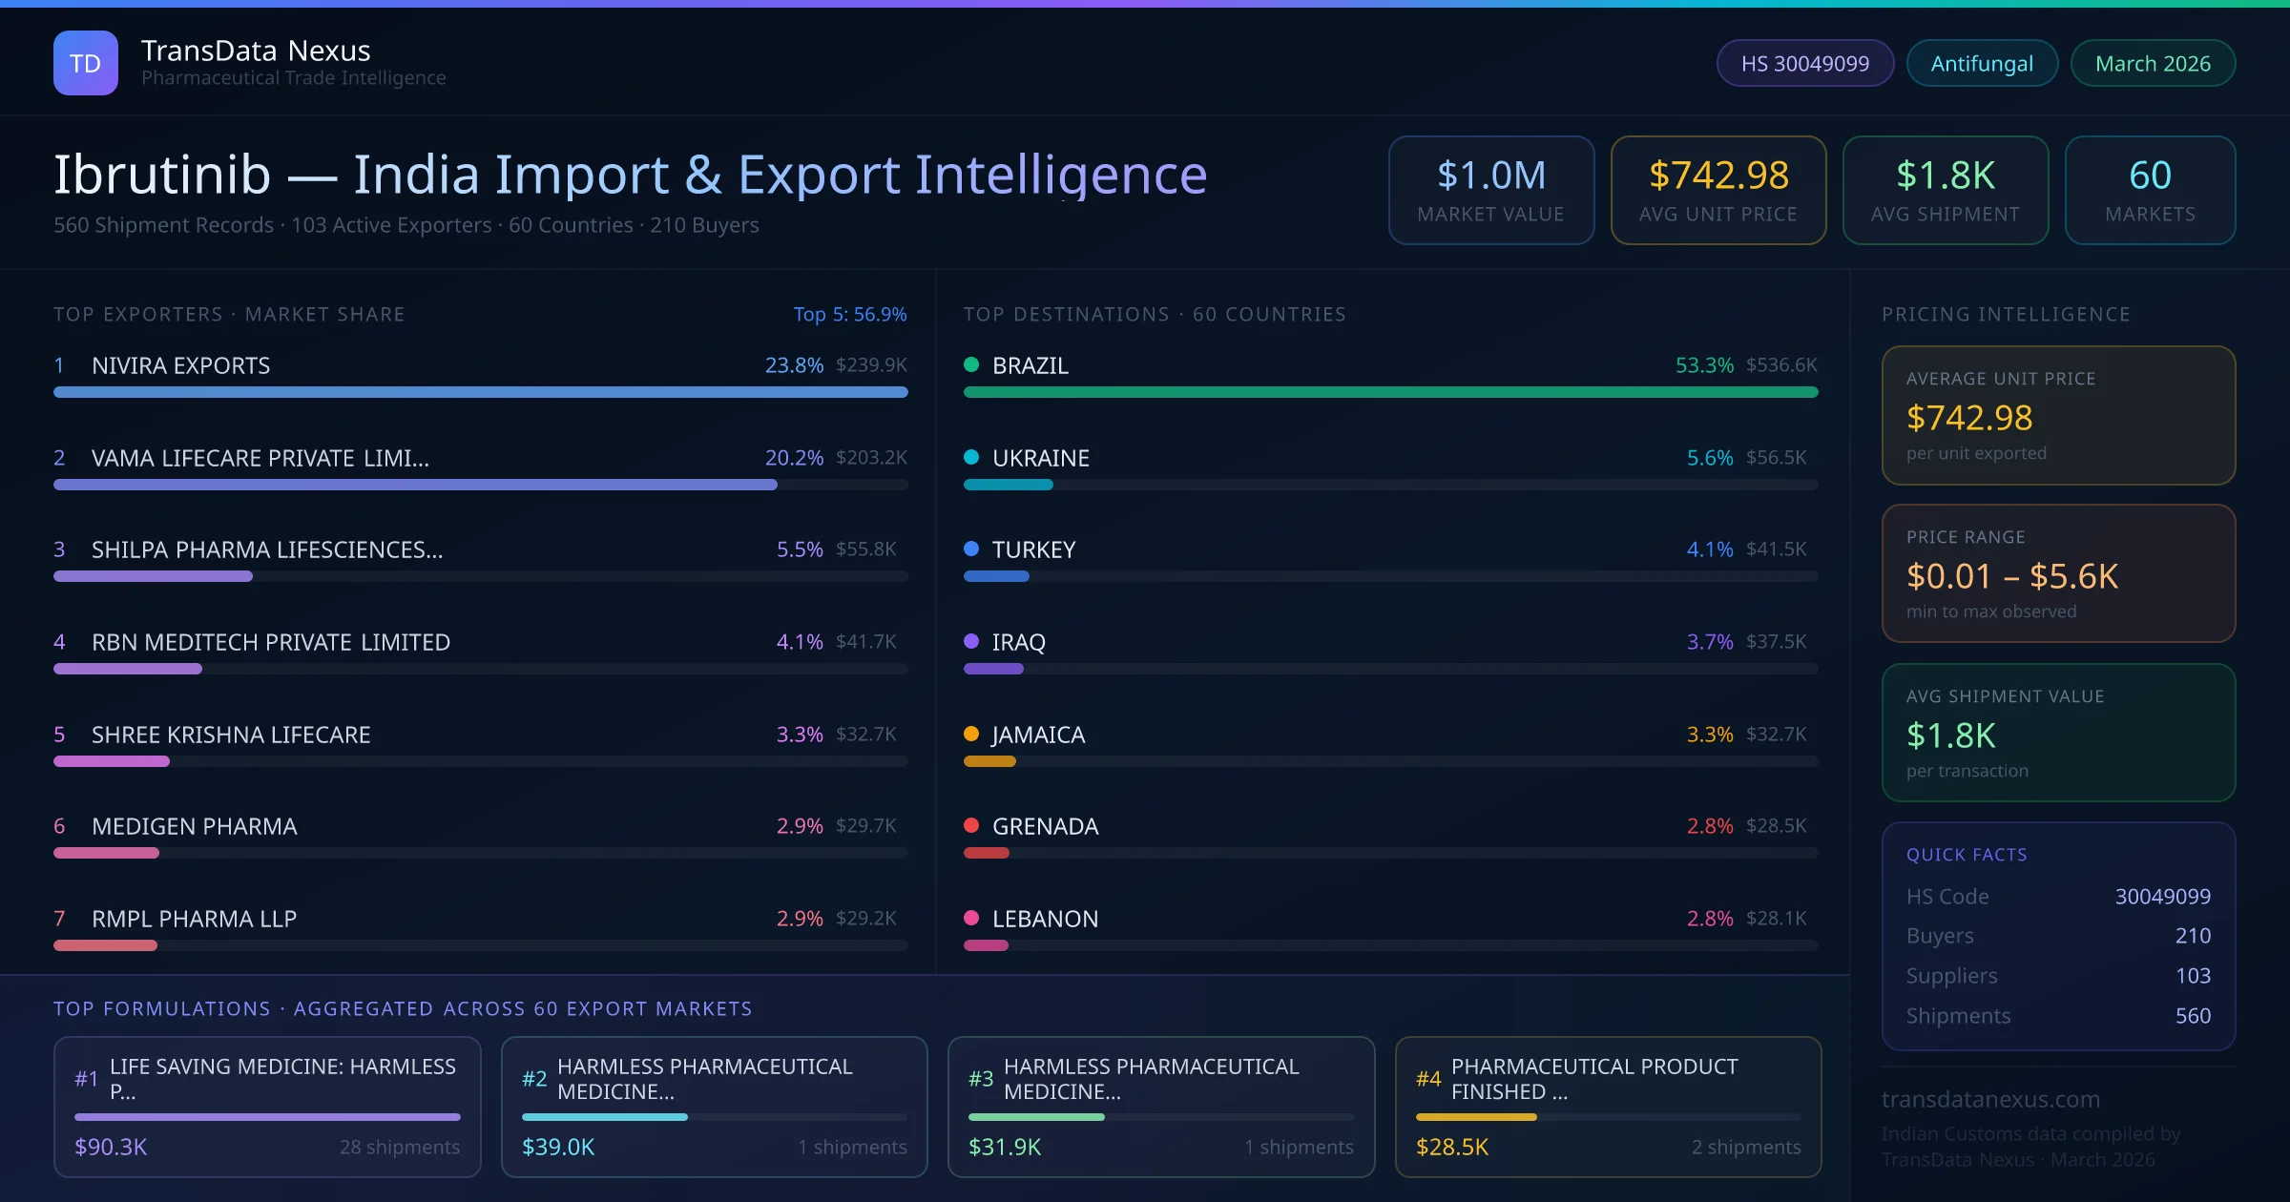Select the Brazil country indicator dot
This screenshot has height=1202, width=2290.
click(971, 364)
